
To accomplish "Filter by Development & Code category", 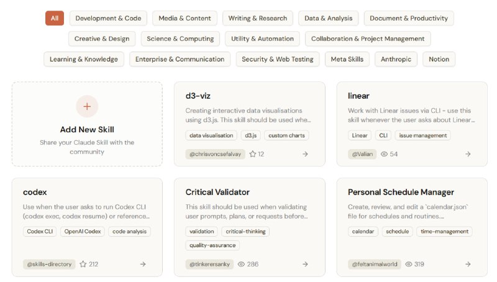I will (108, 18).
